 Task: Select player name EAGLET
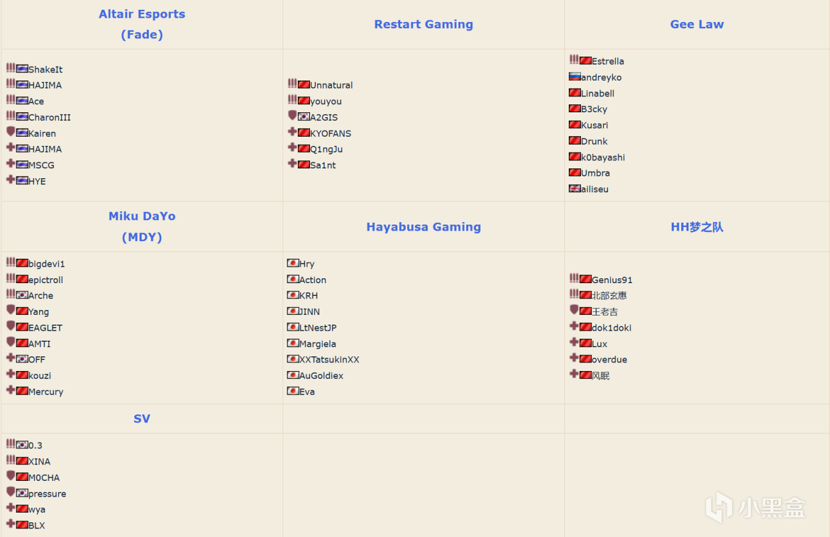[x=45, y=328]
